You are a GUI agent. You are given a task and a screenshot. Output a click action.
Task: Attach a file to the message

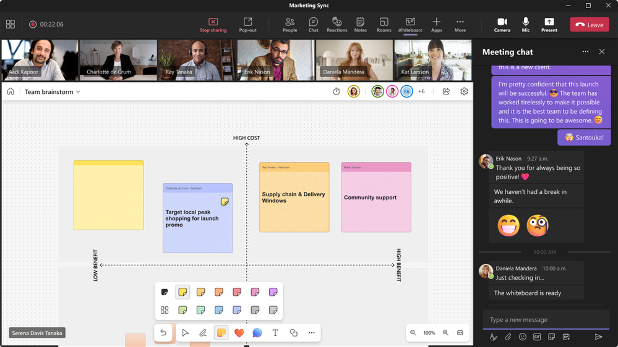pos(508,337)
